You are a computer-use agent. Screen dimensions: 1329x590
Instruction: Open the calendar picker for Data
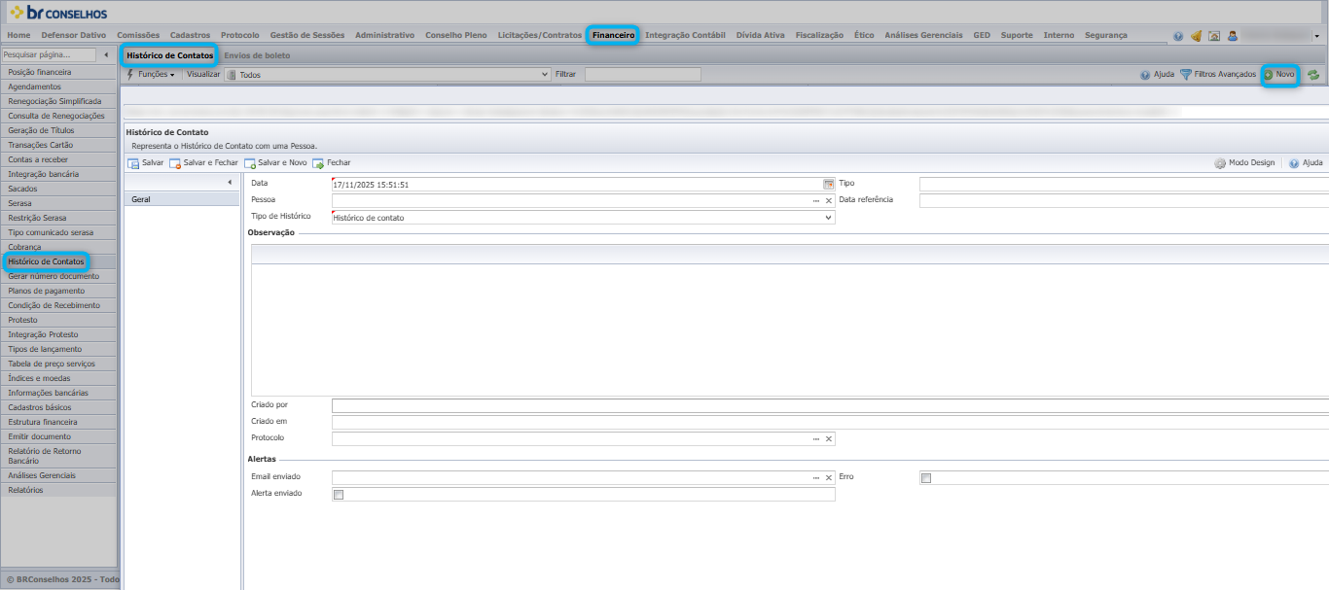pyautogui.click(x=829, y=184)
